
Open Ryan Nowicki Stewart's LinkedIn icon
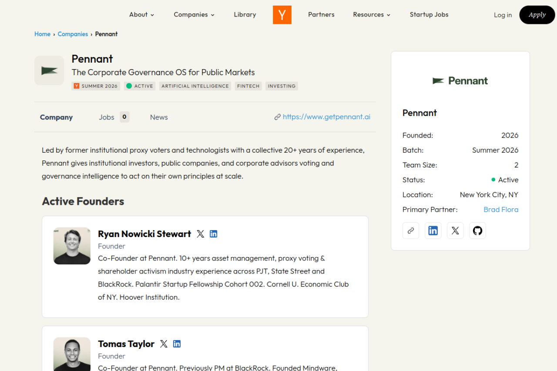coord(214,234)
